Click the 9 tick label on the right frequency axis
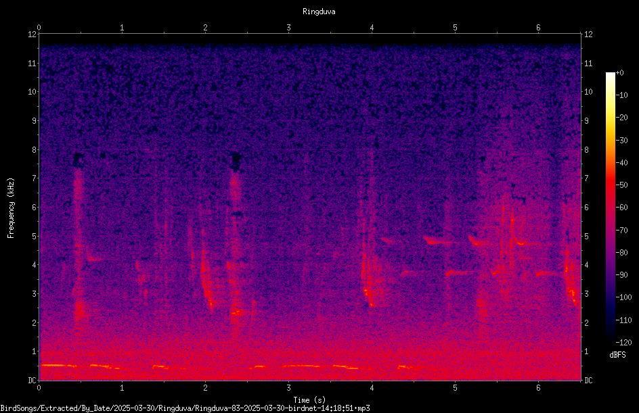The image size is (639, 413). point(586,121)
